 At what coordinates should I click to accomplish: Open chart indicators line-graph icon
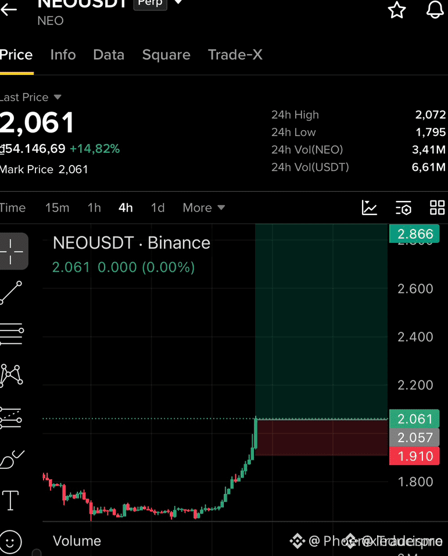coord(369,208)
